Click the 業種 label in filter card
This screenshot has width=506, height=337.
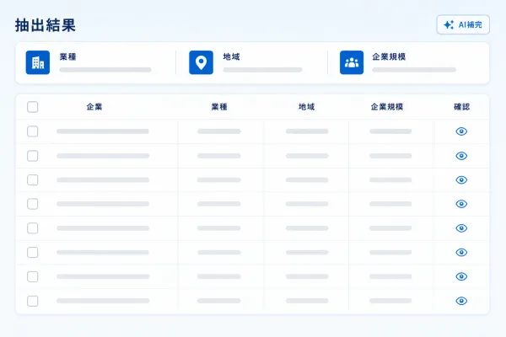point(67,56)
